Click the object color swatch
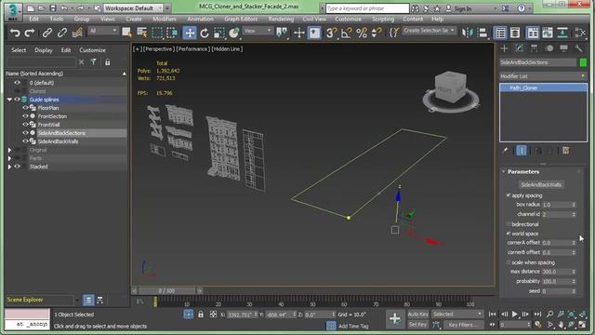Image resolution: width=595 pixels, height=335 pixels. [x=583, y=62]
